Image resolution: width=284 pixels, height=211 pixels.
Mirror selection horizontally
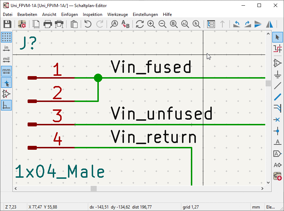point(269,24)
